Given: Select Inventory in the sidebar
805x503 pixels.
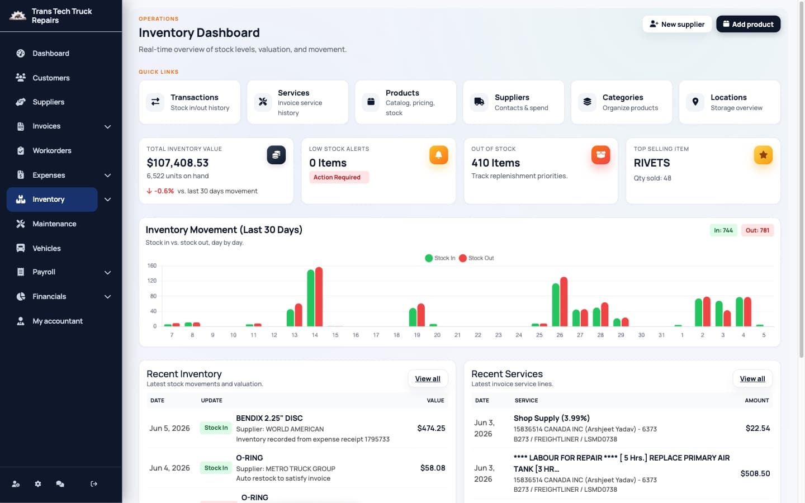Looking at the screenshot, I should (52, 200).
